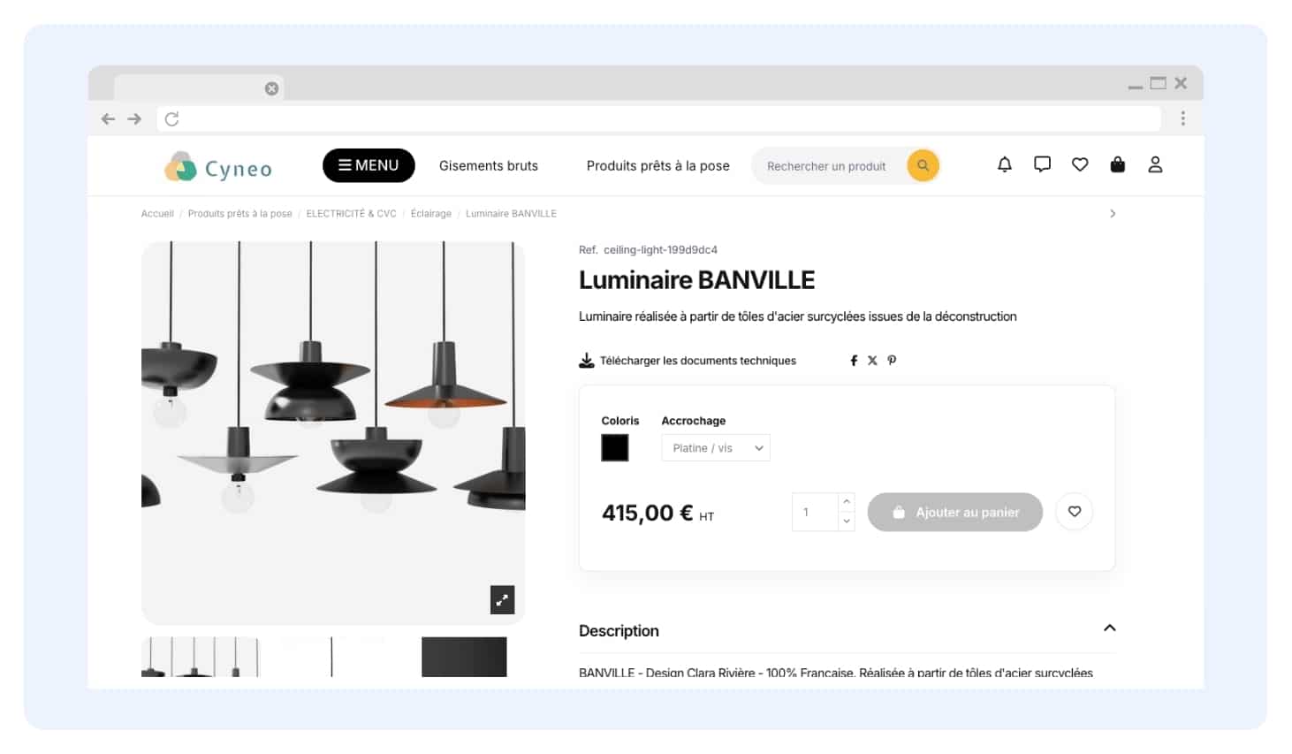Image resolution: width=1292 pixels, height=754 pixels.
Task: Select the black Coloris swatch
Action: click(x=615, y=448)
